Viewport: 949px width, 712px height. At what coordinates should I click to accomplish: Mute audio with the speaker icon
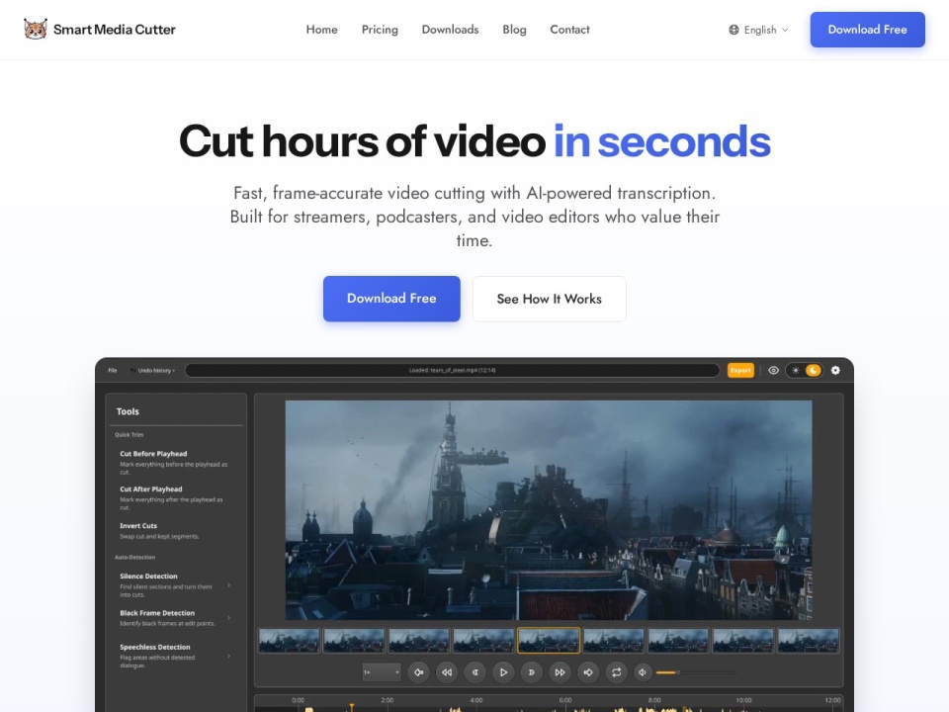click(x=643, y=672)
